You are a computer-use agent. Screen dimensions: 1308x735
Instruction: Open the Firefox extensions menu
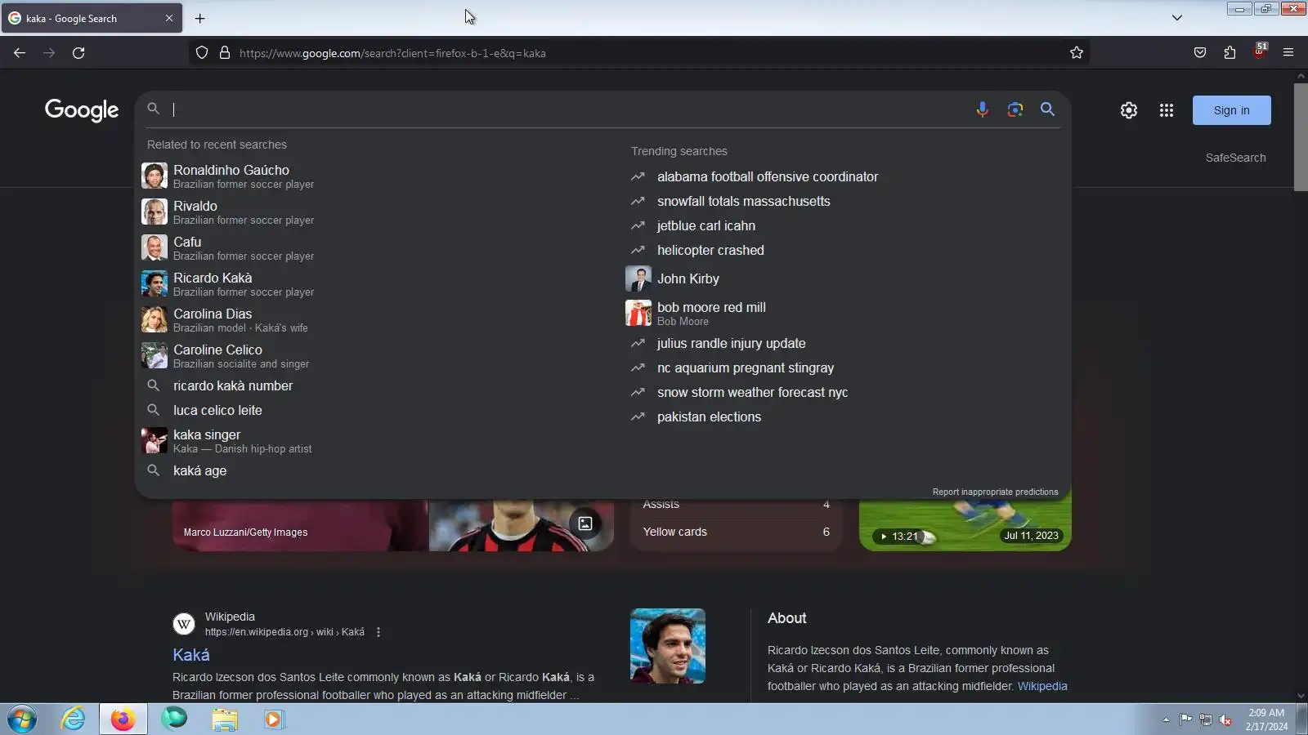1230,53
